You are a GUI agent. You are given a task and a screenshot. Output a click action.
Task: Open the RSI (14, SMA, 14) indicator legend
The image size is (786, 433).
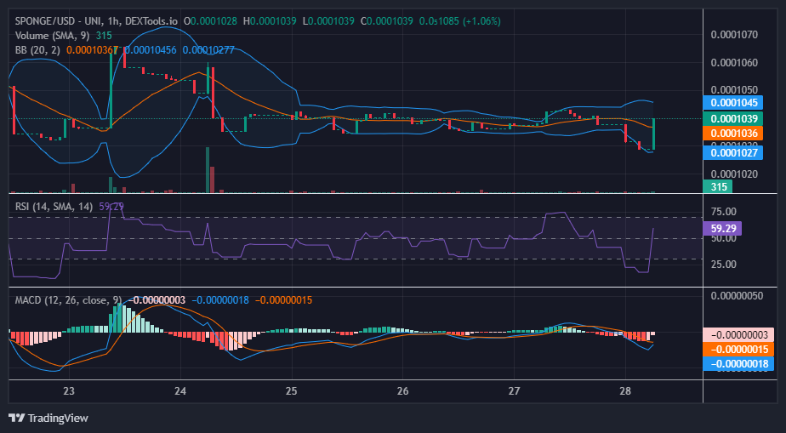pyautogui.click(x=54, y=207)
